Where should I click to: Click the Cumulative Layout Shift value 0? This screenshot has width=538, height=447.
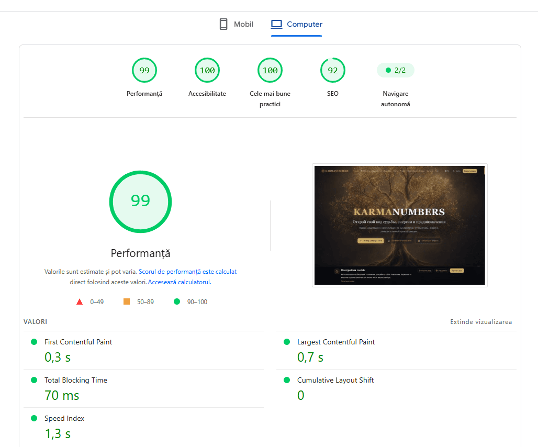click(301, 396)
